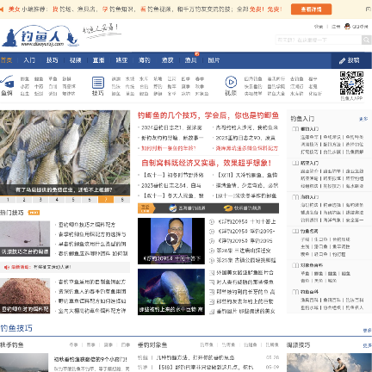Click the circle icon before 第25集

pos(212,260)
